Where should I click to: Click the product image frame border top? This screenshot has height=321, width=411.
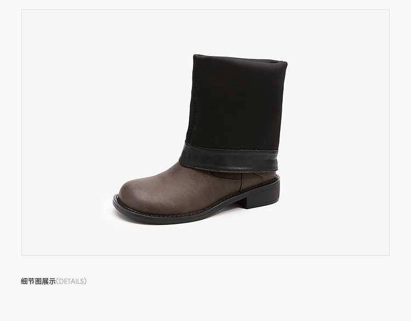coord(206,10)
